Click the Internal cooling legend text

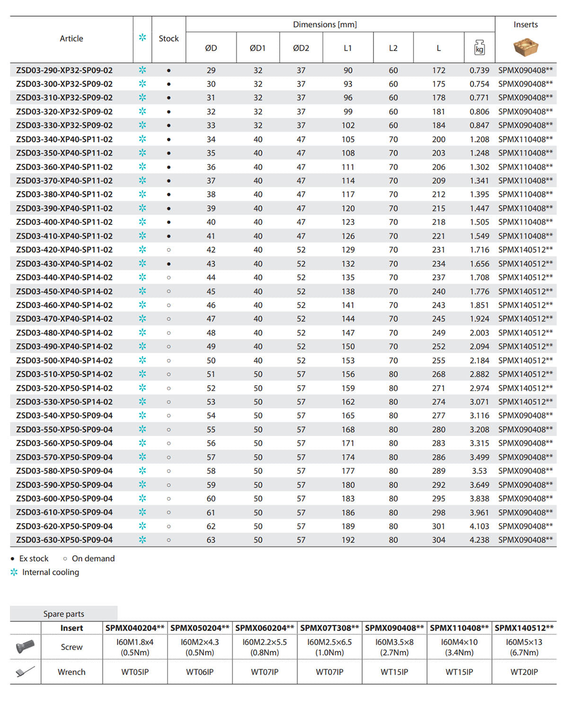click(51, 572)
